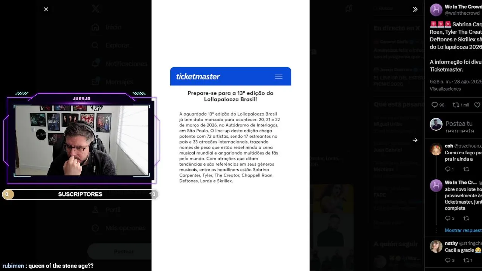The image size is (482, 271).
Task: Open We In The Cr... name in reply
Action: point(461,183)
